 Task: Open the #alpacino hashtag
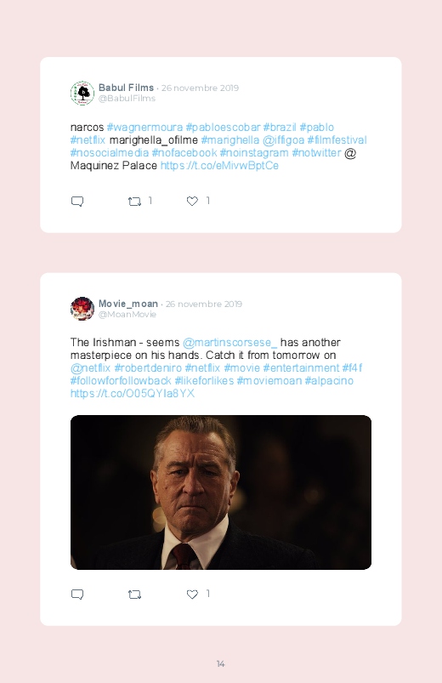click(329, 381)
